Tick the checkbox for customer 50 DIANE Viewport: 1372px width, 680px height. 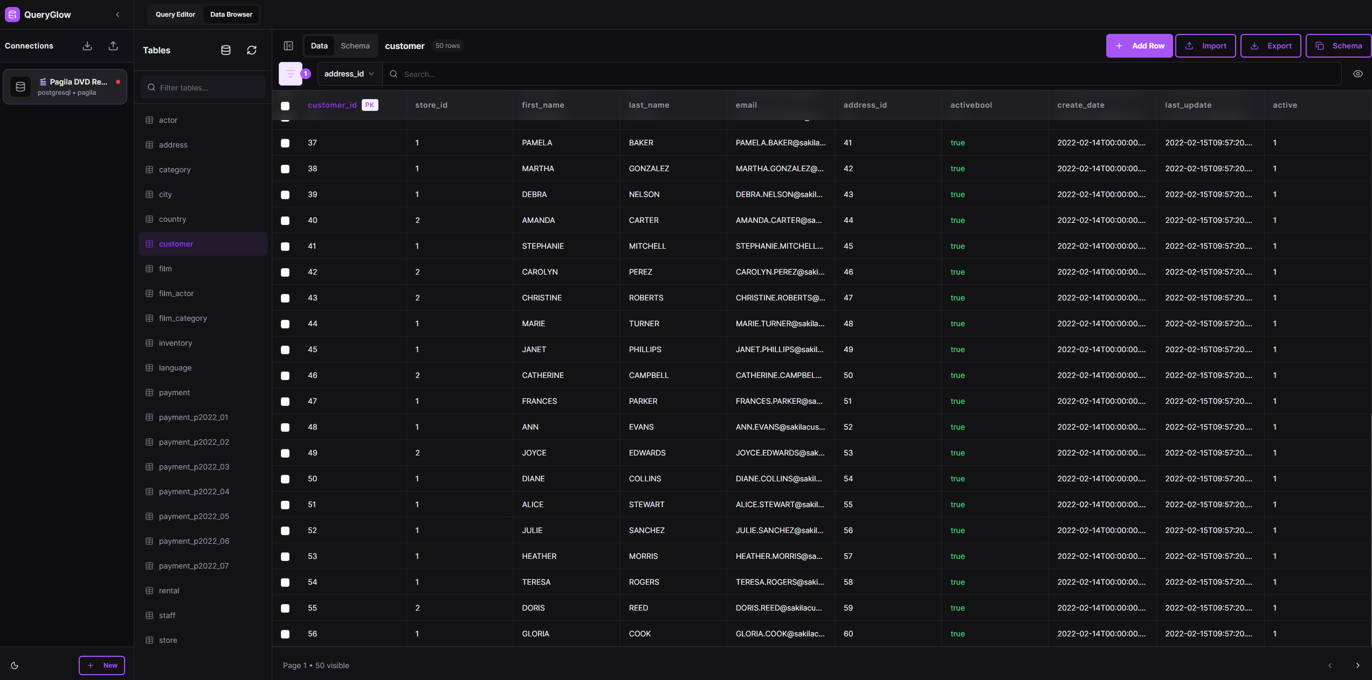[285, 479]
